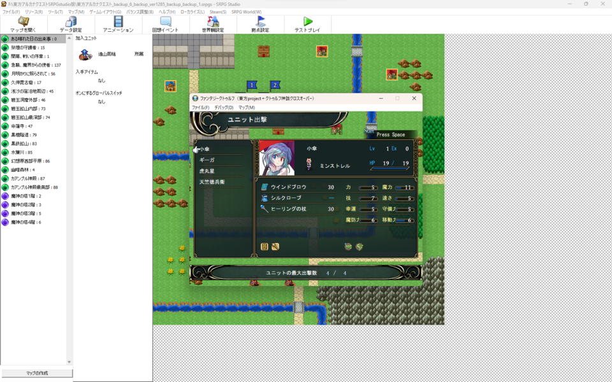This screenshot has height=382, width=612.
Task: Open the デバッグ(D) menu in the game window
Action: pos(224,108)
